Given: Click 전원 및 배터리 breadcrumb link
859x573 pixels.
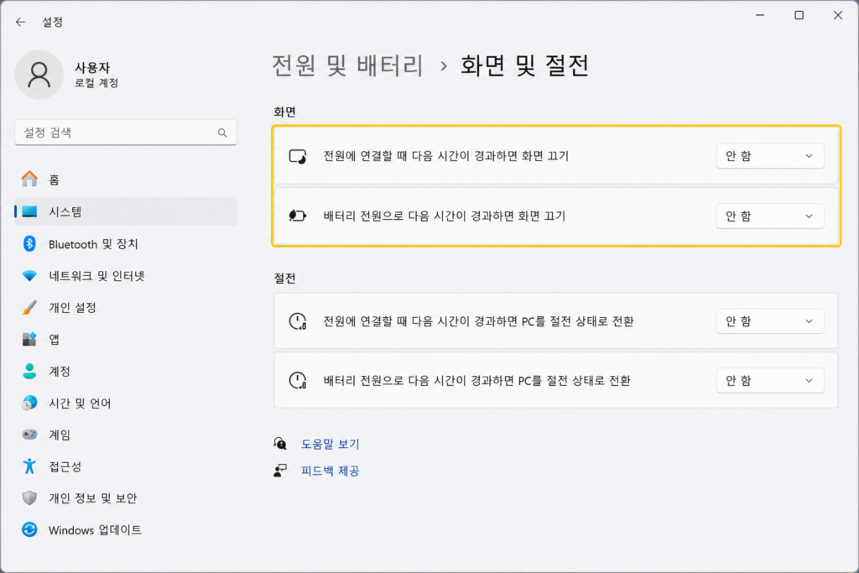Looking at the screenshot, I should coord(347,65).
